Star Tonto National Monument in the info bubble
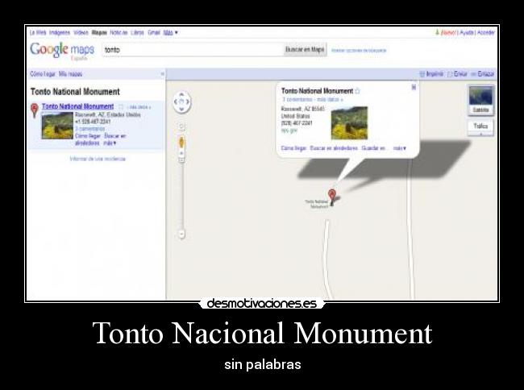 [x=357, y=91]
